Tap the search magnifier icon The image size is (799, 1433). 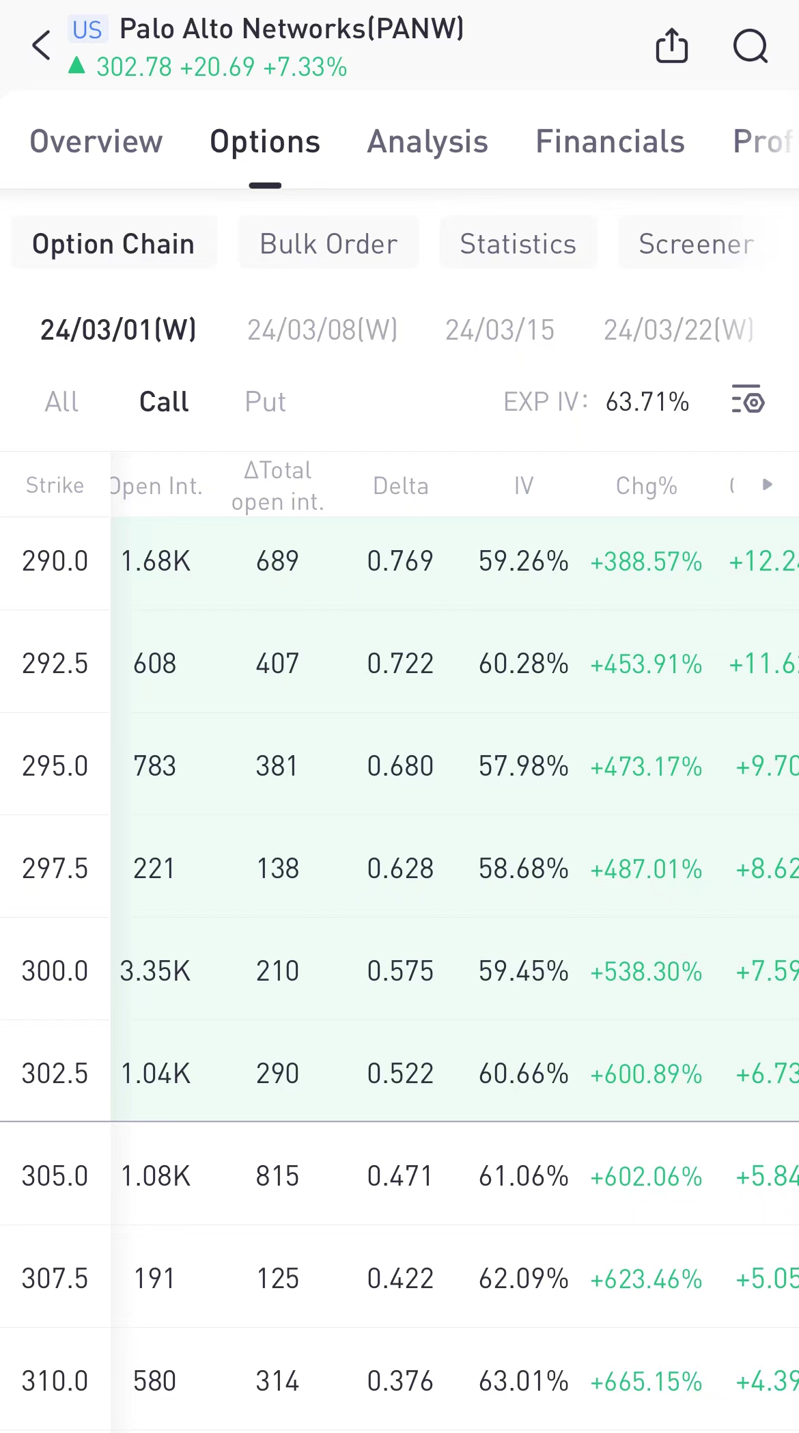coord(750,46)
